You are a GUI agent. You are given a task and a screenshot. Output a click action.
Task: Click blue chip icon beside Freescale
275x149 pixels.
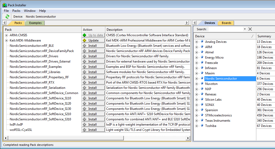pos(202,63)
